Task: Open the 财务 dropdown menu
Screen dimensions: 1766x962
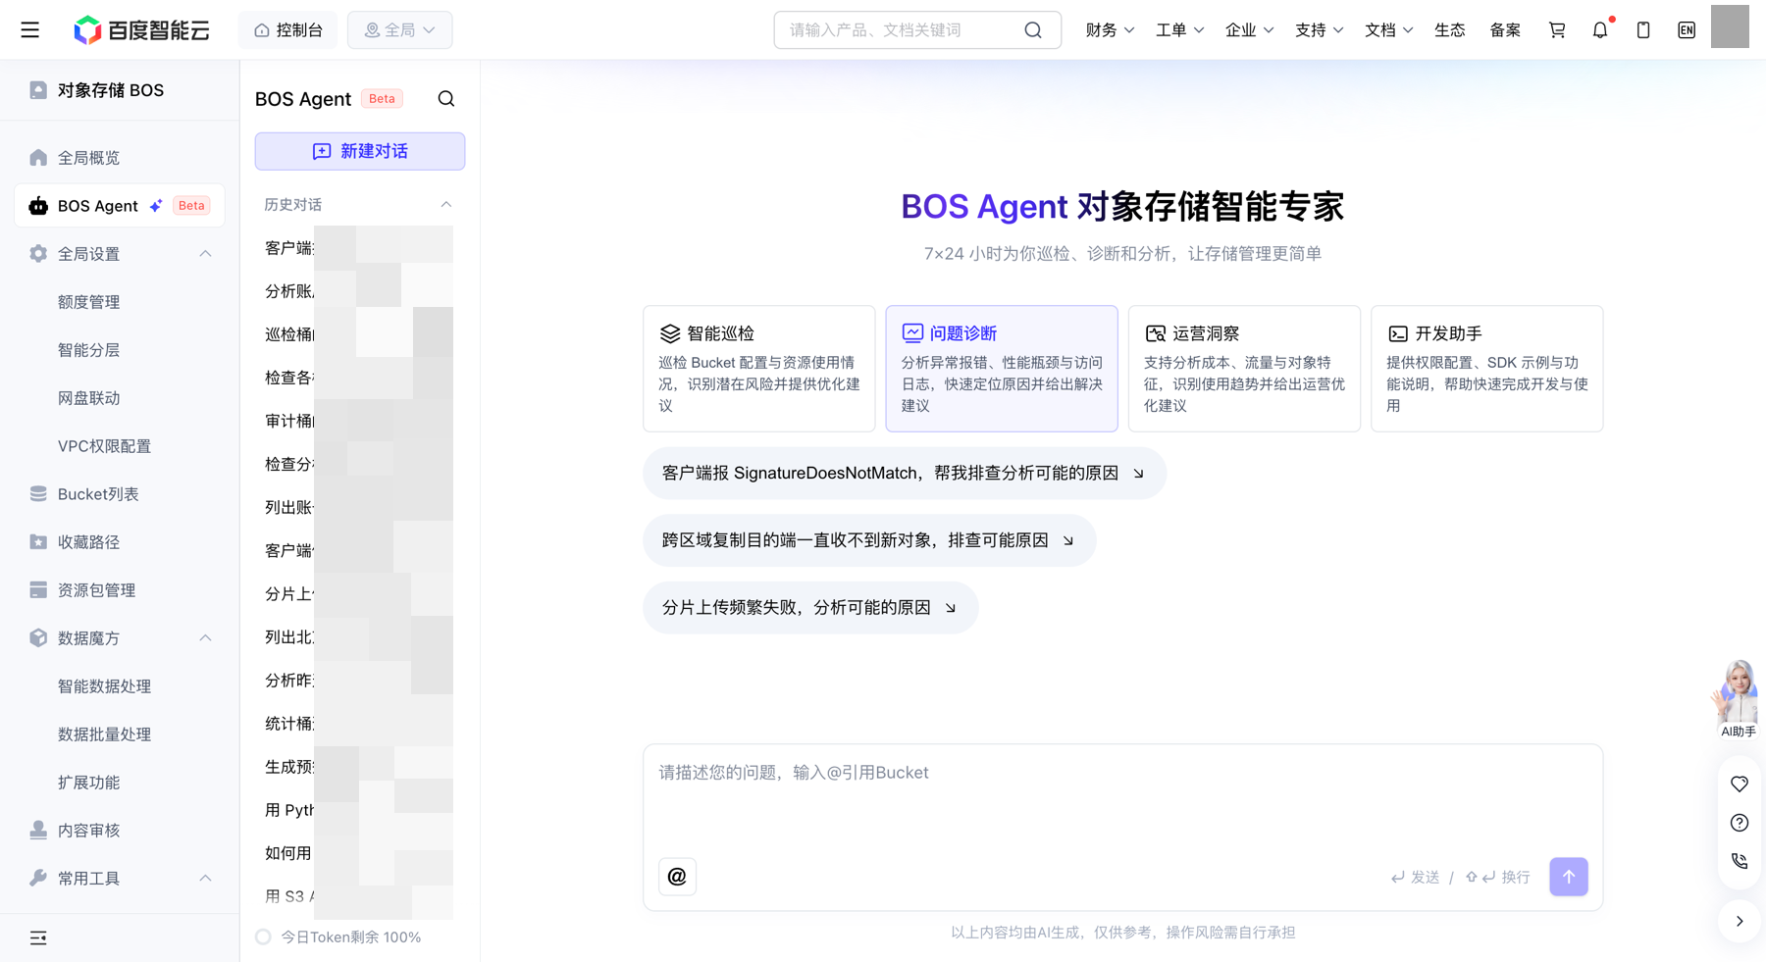Action: click(x=1110, y=30)
